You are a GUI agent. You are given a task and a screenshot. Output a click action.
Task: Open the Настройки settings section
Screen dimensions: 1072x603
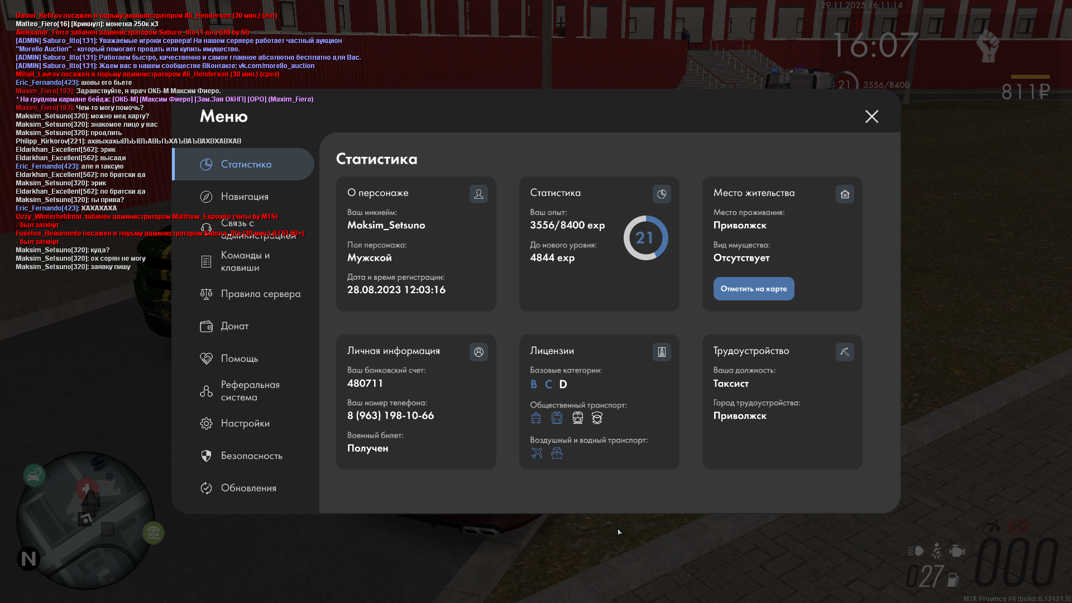tap(245, 423)
